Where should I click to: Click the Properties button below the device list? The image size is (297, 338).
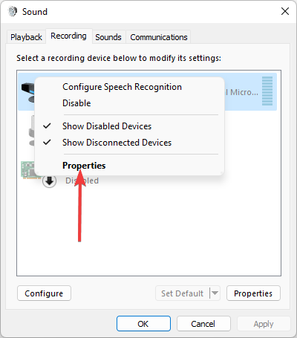253,293
